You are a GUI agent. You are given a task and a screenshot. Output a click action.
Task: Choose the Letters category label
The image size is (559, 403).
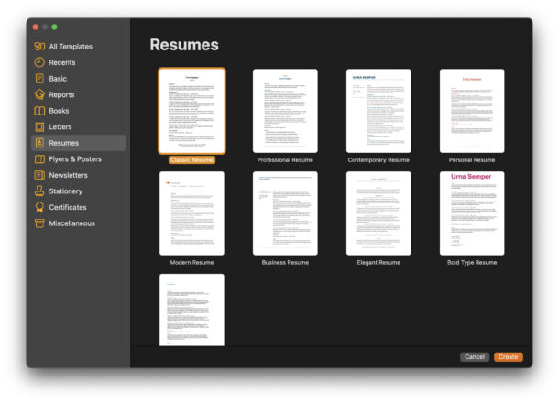60,126
